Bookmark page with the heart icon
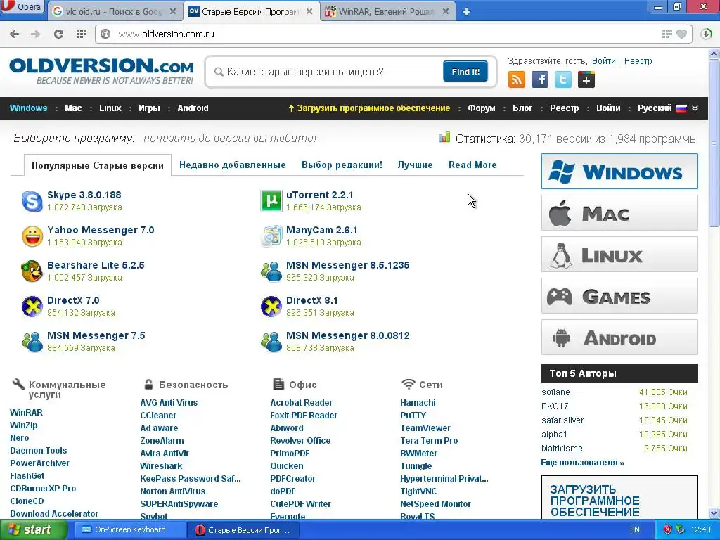The height and width of the screenshot is (540, 720). [682, 34]
